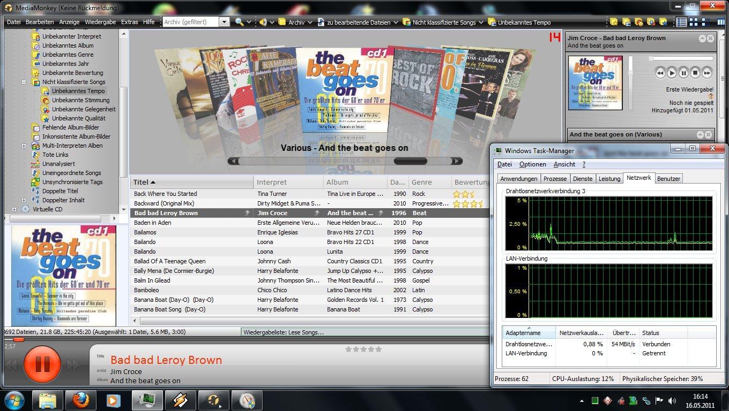This screenshot has height=411, width=729.
Task: Collapse Nicht klassifizierte Songs tree node
Action: click(24, 82)
